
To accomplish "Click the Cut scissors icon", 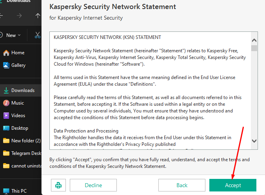I will pos(38,35).
